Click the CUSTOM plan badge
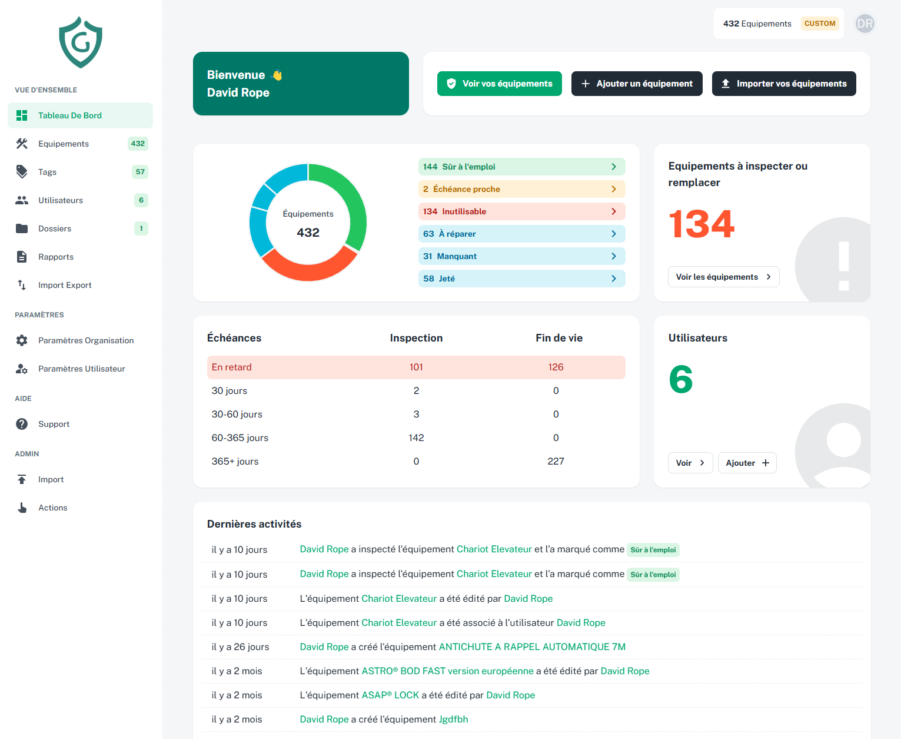The width and height of the screenshot is (901, 739). [820, 24]
